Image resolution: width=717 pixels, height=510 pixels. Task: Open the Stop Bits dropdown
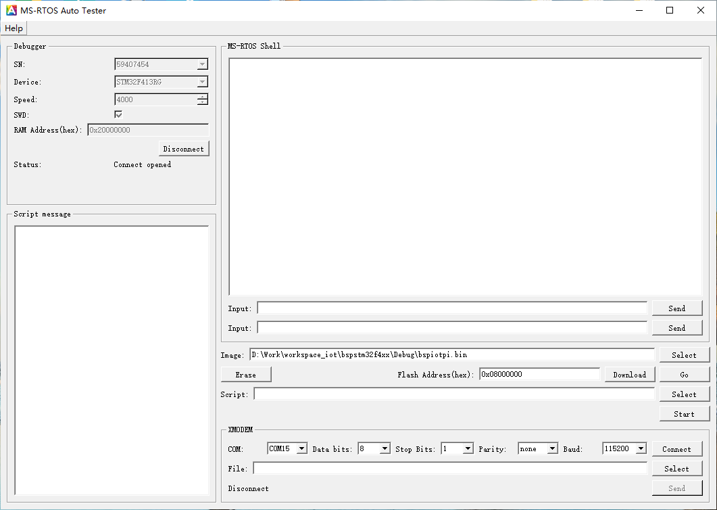click(468, 448)
